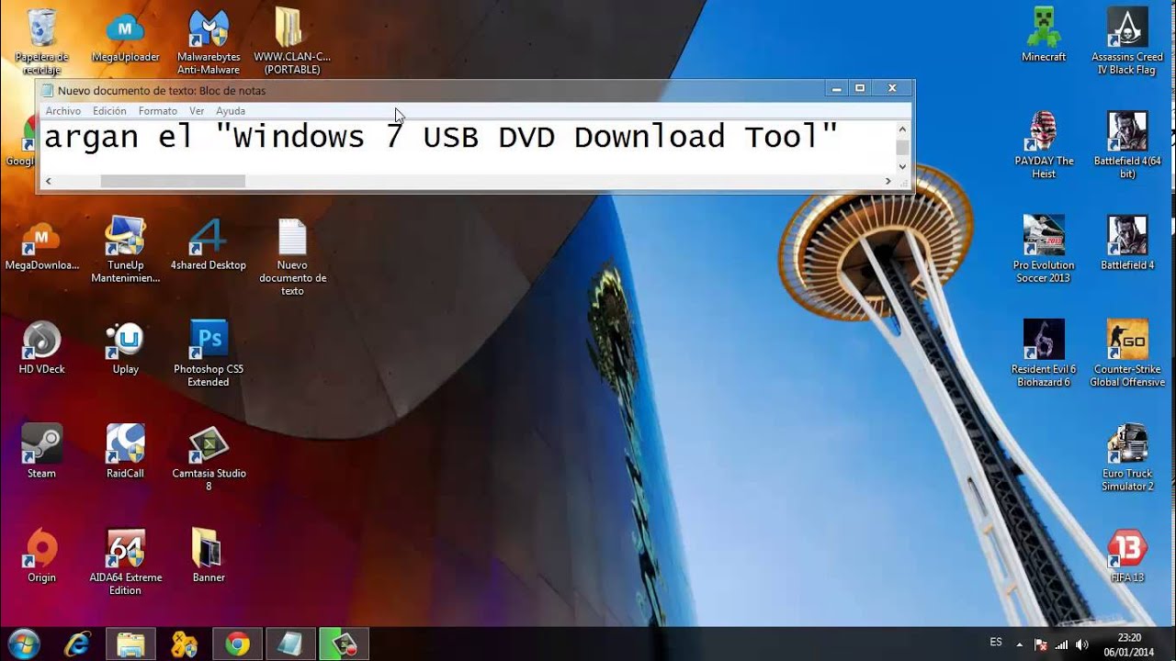Open the Edición menu in Notepad
The image size is (1176, 661).
point(109,111)
